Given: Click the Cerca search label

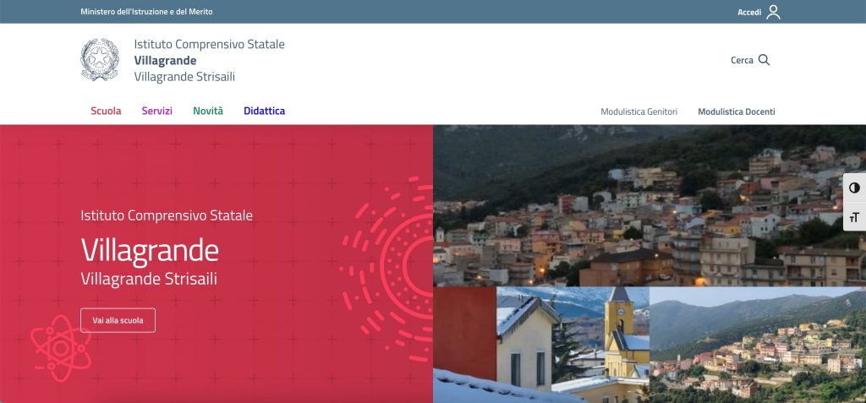Looking at the screenshot, I should 742,60.
